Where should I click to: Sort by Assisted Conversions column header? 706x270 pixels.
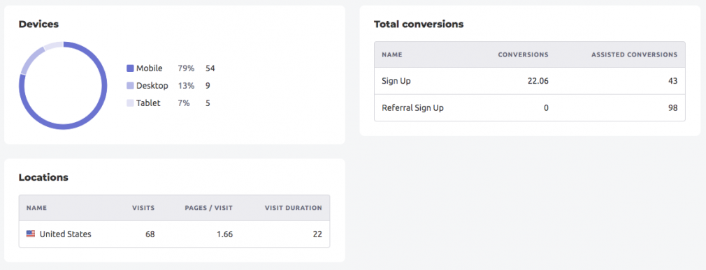(635, 55)
